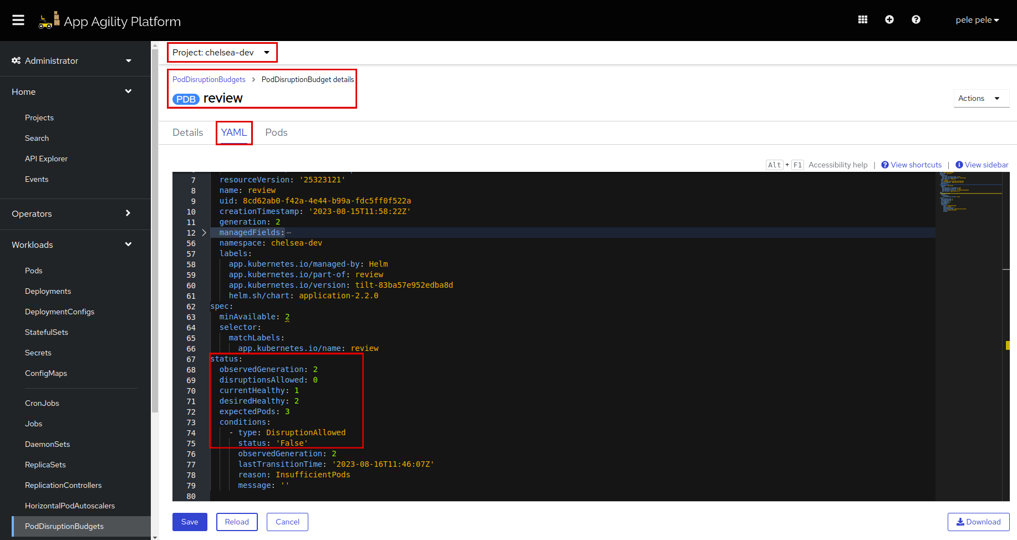Click the plus import icon in header

[889, 19]
